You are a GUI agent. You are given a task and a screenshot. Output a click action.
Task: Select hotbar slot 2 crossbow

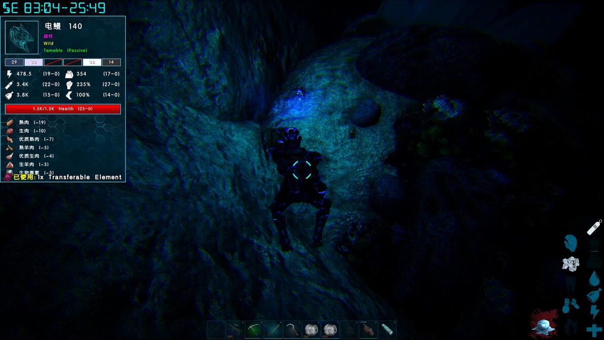[x=235, y=329]
